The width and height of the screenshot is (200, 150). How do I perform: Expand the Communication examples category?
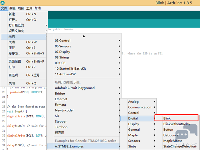[x=138, y=107]
